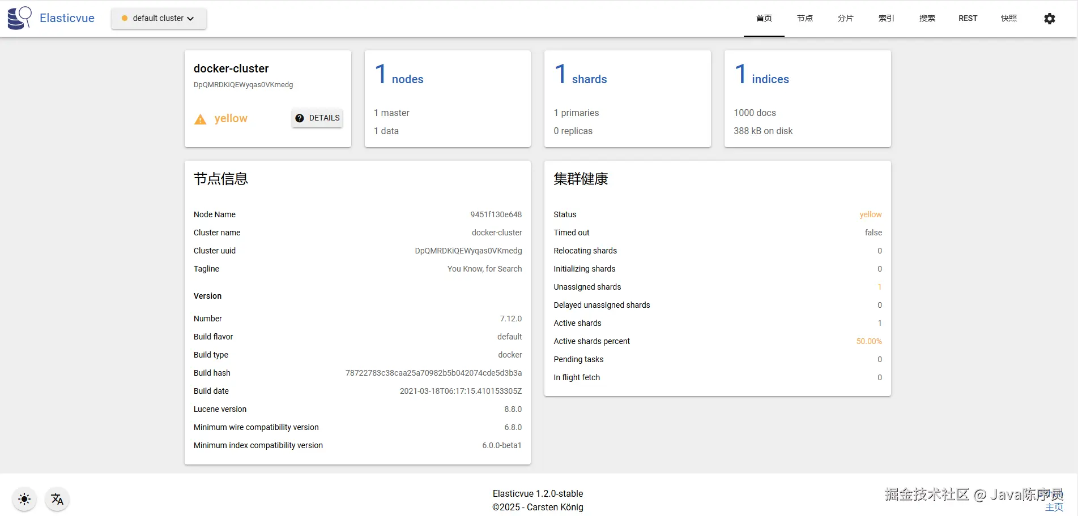Switch to the 首页 tab

click(x=764, y=18)
